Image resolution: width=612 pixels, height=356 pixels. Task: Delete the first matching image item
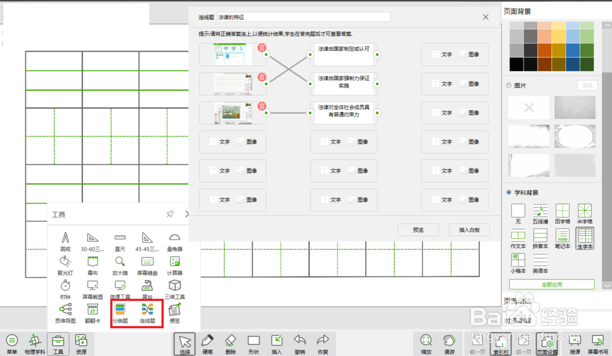(x=262, y=48)
